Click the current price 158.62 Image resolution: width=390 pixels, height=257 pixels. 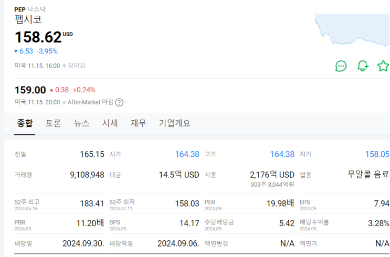pyautogui.click(x=38, y=37)
